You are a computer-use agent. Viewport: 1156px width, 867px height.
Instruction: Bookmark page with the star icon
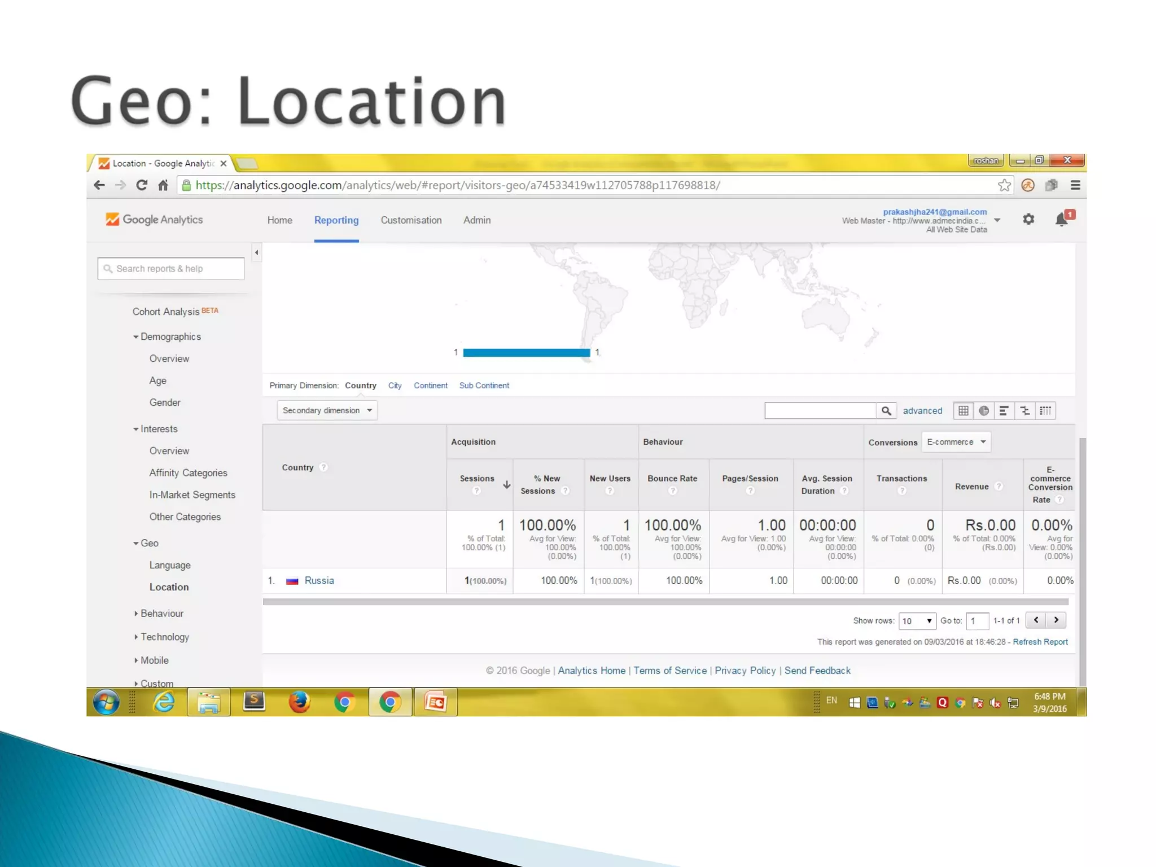click(x=1004, y=185)
